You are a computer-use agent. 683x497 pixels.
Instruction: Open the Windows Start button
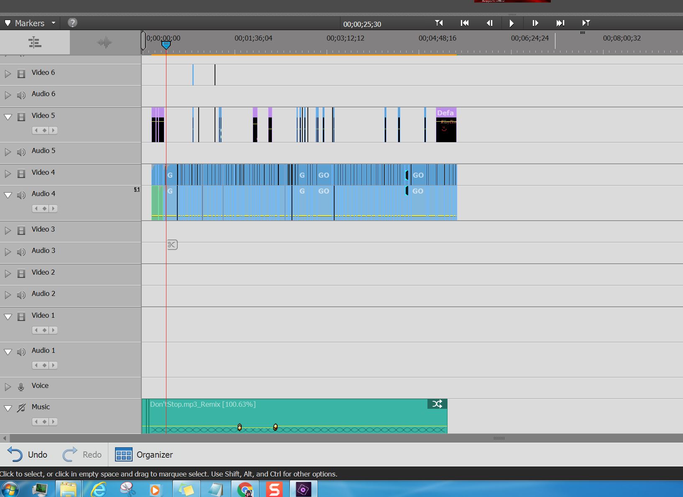click(x=10, y=489)
